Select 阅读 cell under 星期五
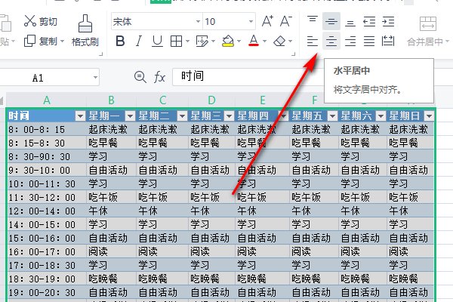This screenshot has width=453, height=302. coord(314,251)
